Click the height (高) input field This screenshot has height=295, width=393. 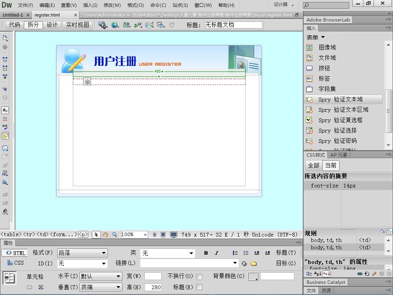(x=153, y=287)
